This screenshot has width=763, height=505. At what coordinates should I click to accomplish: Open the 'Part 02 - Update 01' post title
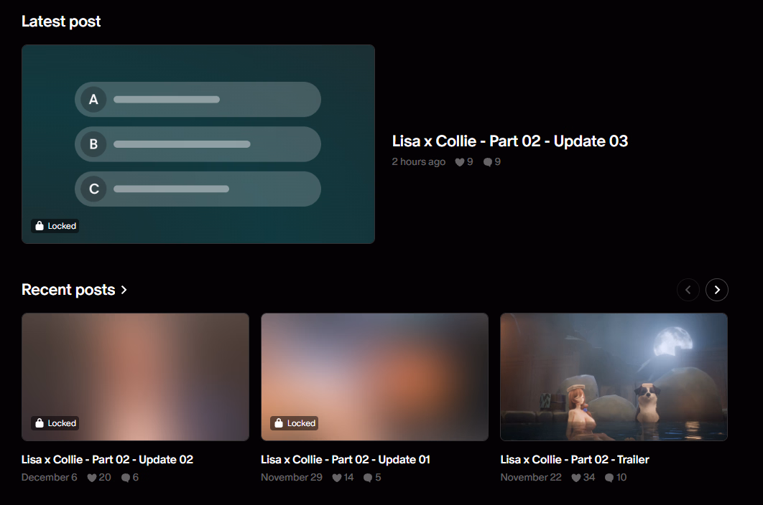[x=346, y=459]
